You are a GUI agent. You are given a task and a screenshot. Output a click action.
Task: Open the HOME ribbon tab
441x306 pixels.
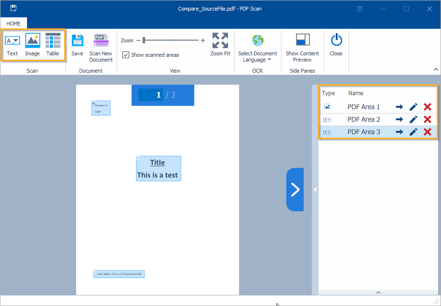point(13,23)
